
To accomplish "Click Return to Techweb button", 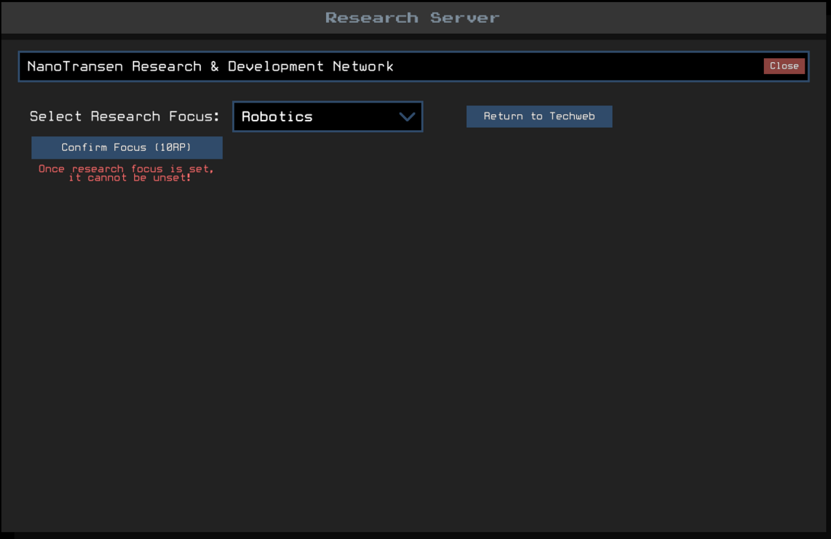I will [x=539, y=116].
